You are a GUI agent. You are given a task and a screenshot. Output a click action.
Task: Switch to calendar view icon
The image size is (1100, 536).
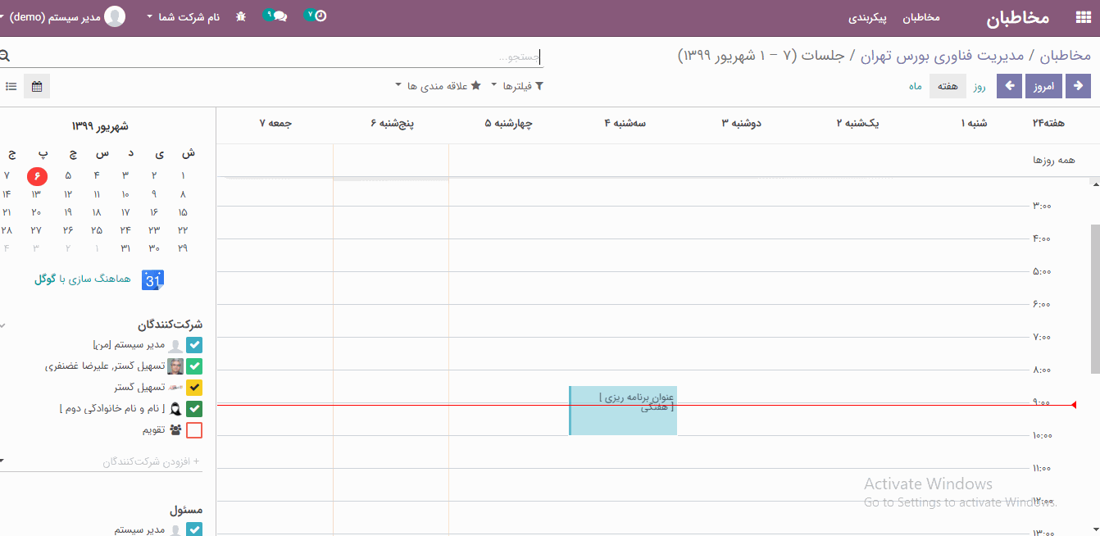pyautogui.click(x=37, y=86)
